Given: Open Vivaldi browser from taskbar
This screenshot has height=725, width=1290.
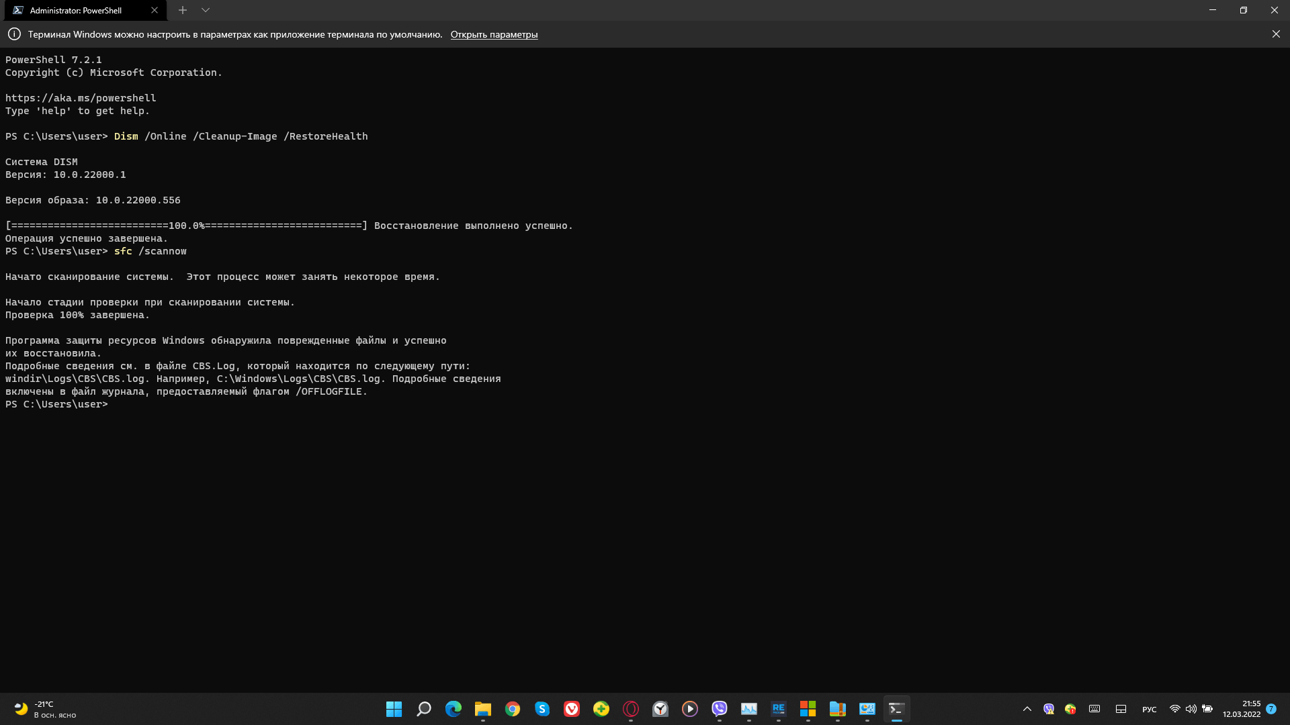Looking at the screenshot, I should (x=571, y=709).
